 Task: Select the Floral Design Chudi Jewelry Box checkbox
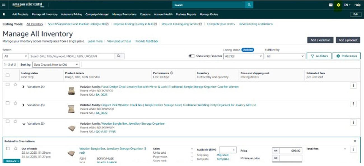[x=8, y=84]
